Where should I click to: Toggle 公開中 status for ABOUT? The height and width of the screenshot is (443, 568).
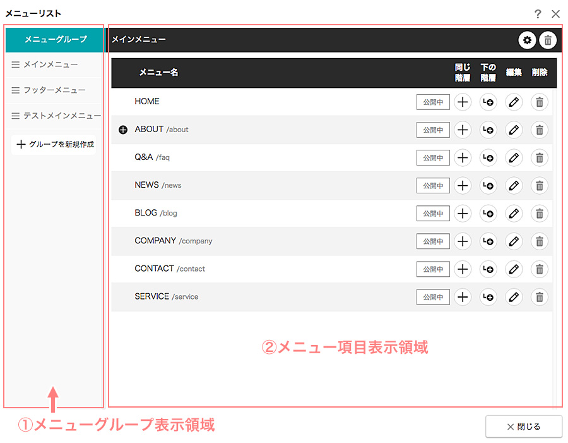tap(433, 130)
